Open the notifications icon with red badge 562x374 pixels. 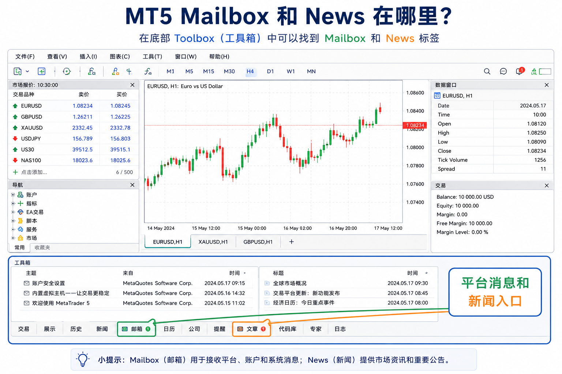[520, 71]
